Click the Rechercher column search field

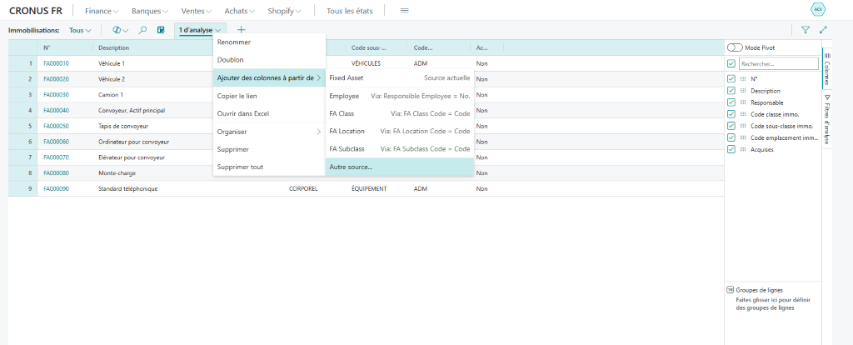pos(771,63)
